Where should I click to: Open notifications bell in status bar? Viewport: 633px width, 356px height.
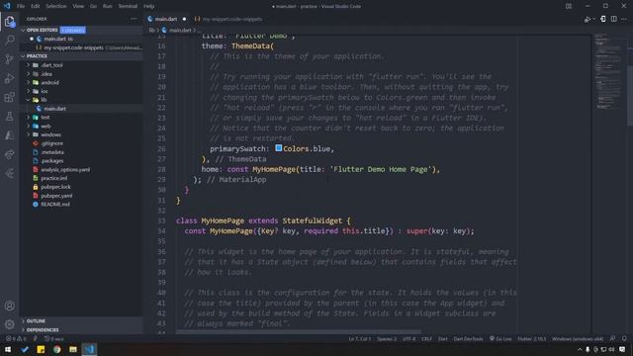(x=624, y=338)
